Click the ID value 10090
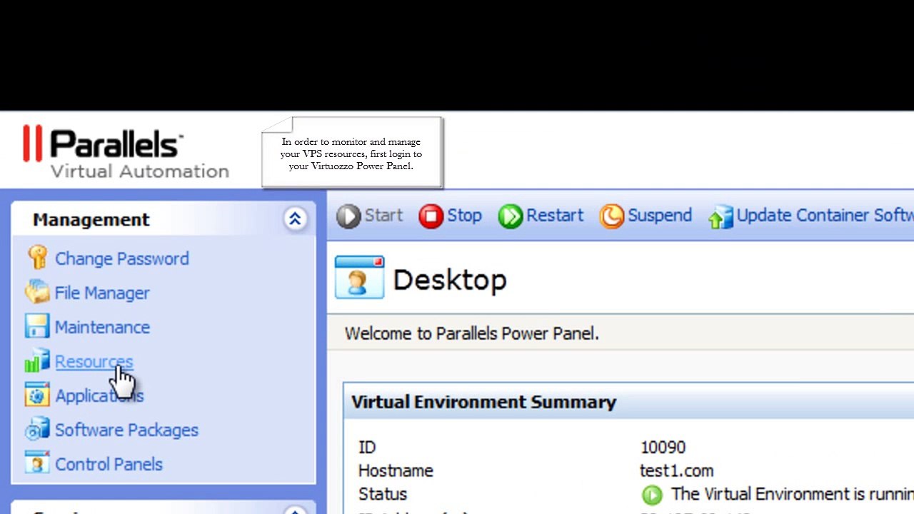This screenshot has width=914, height=514. tap(663, 447)
